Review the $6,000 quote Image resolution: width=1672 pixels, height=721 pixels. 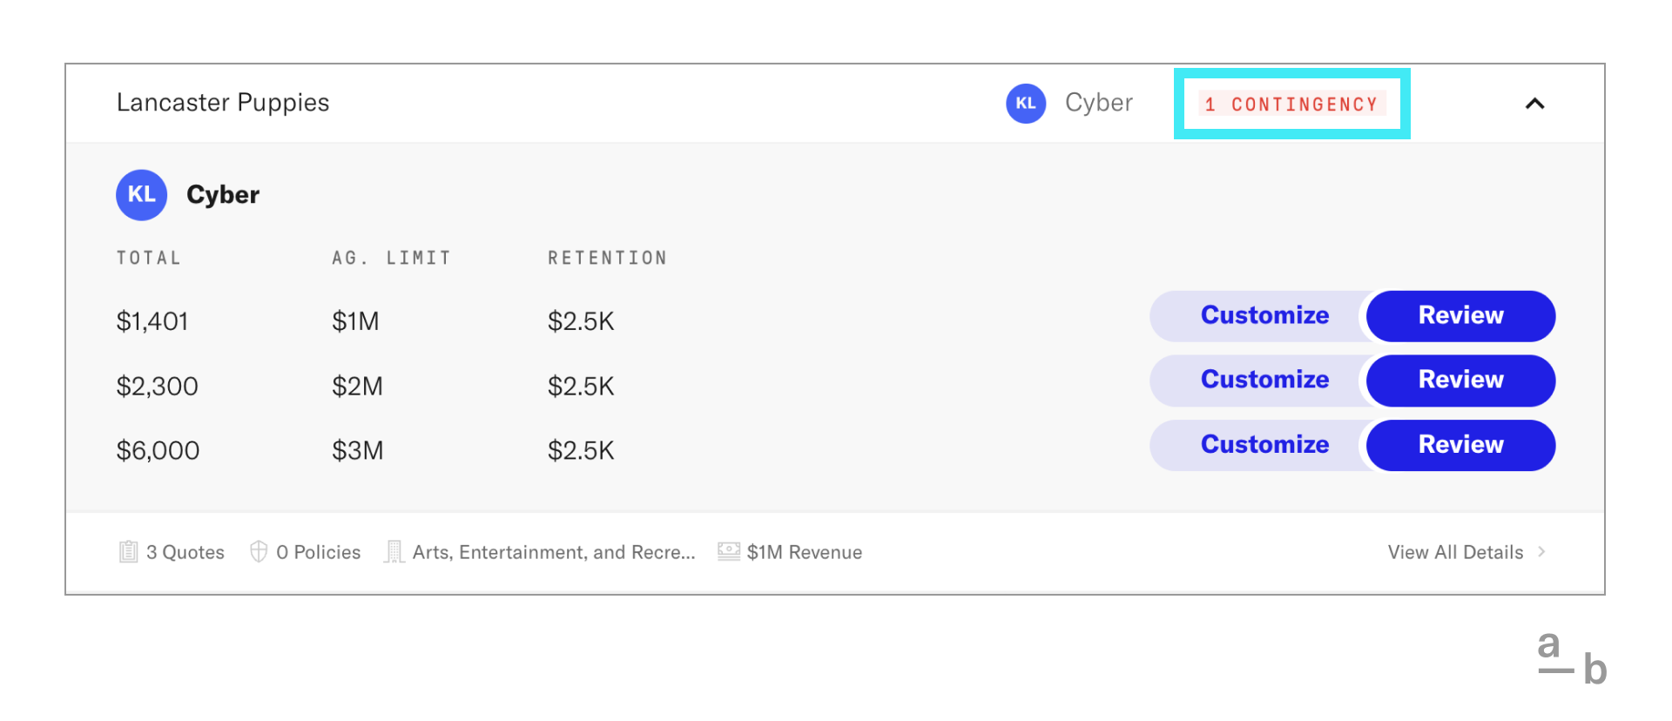point(1460,445)
